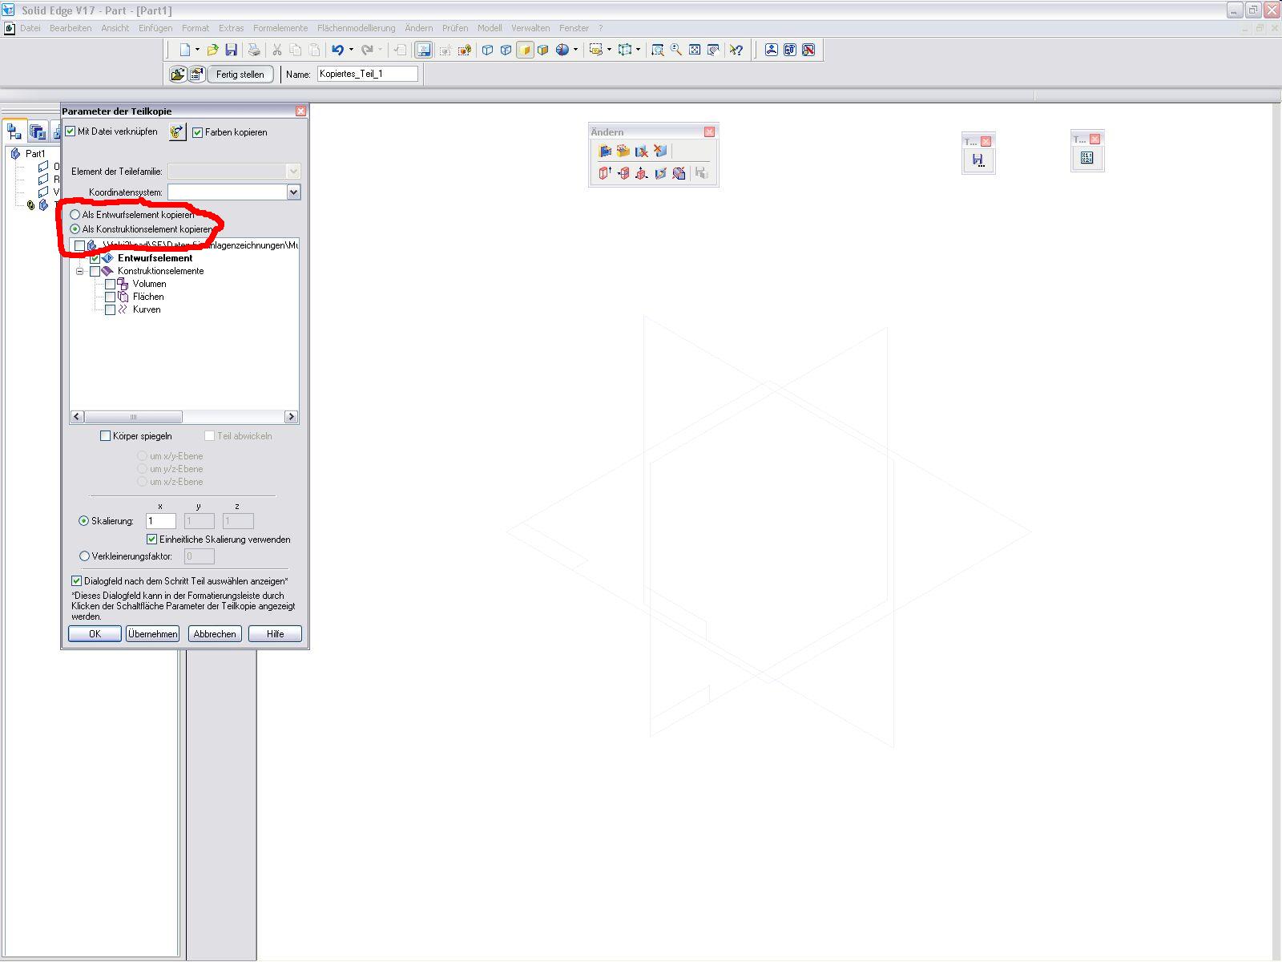Click the help pointer question-mark icon
This screenshot has width=1282, height=962.
click(x=736, y=50)
